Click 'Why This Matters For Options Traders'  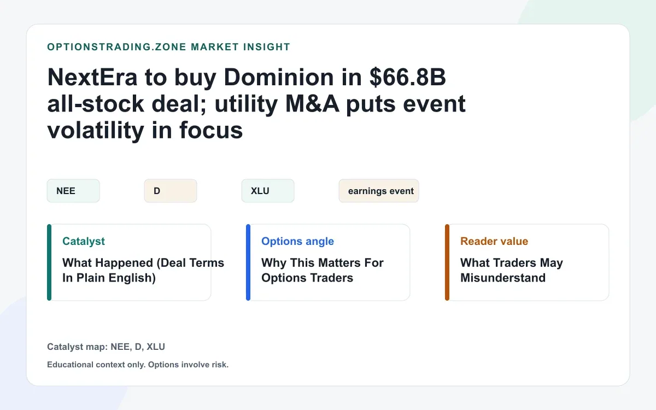323,270
